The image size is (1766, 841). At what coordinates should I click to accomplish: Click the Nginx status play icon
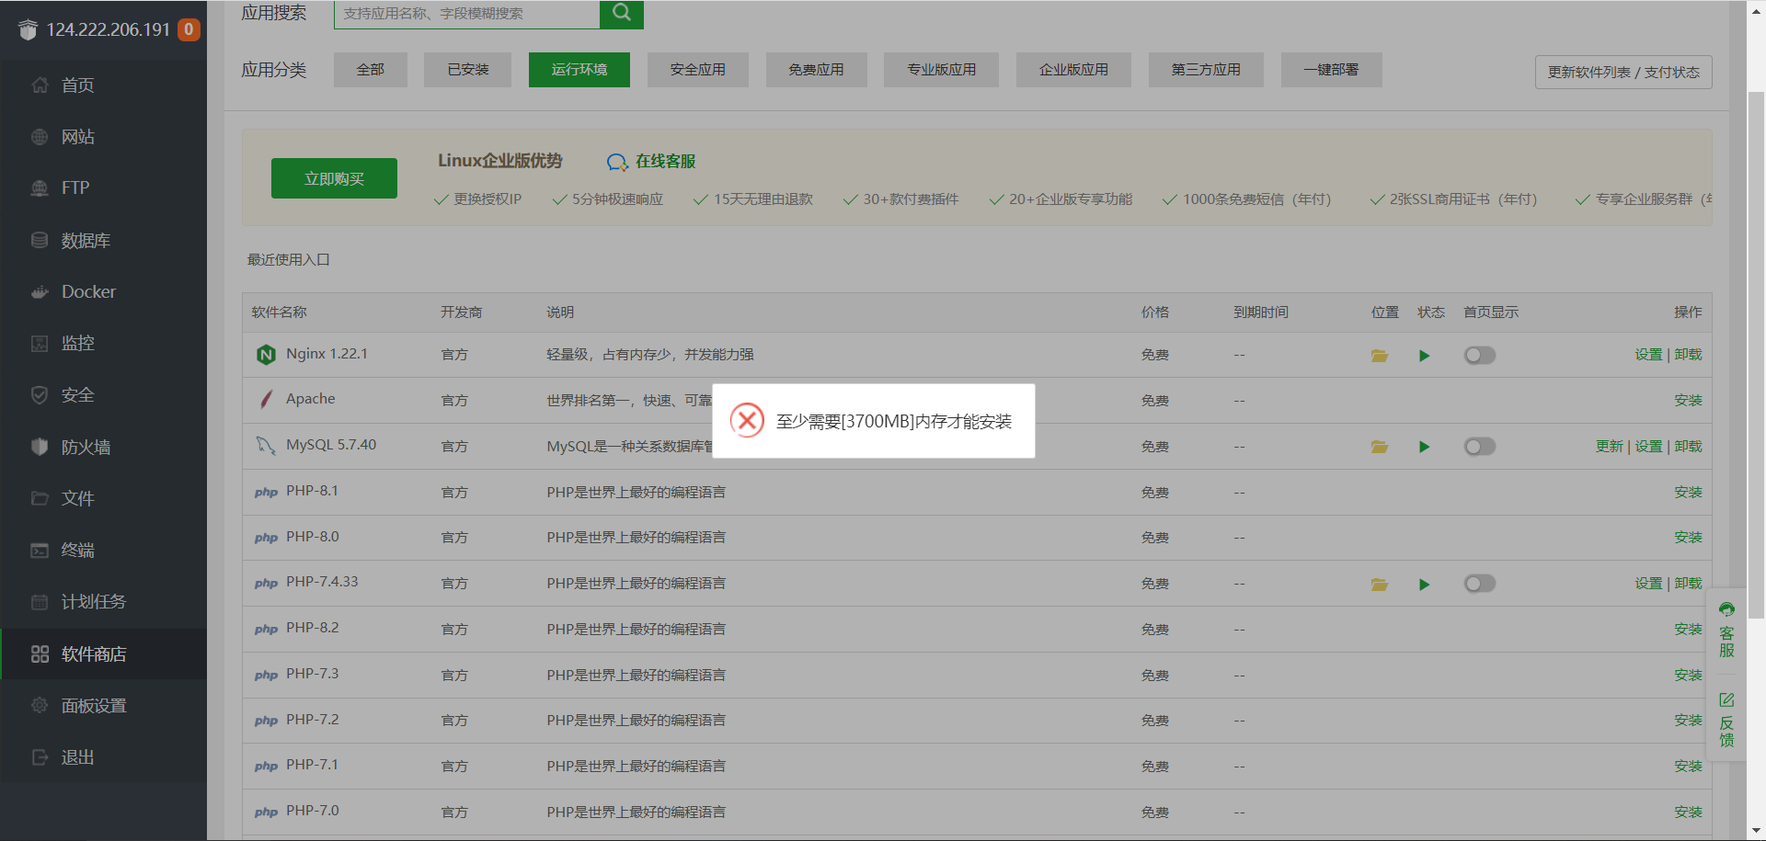pyautogui.click(x=1424, y=356)
